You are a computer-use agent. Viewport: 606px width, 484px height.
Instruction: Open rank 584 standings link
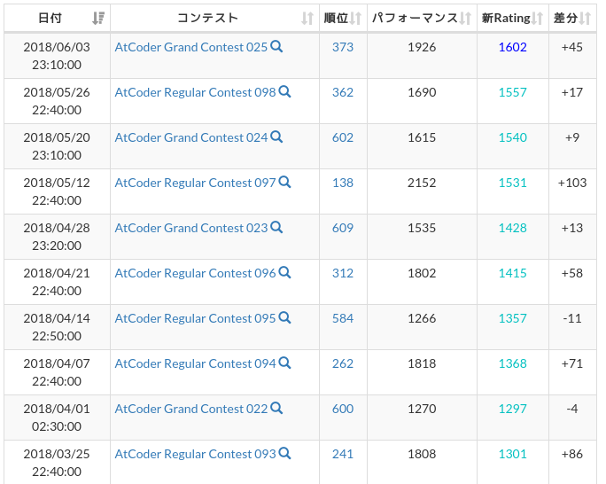click(x=343, y=318)
